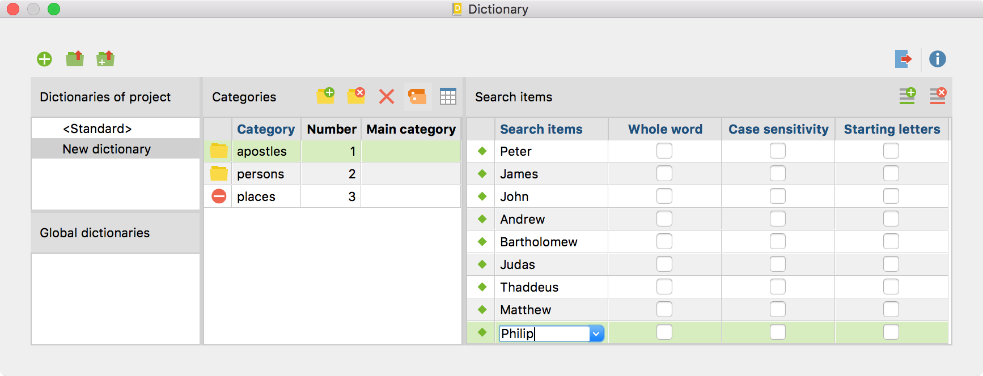
Task: Enable Case sensitivity for Matthew
Action: coord(778,309)
